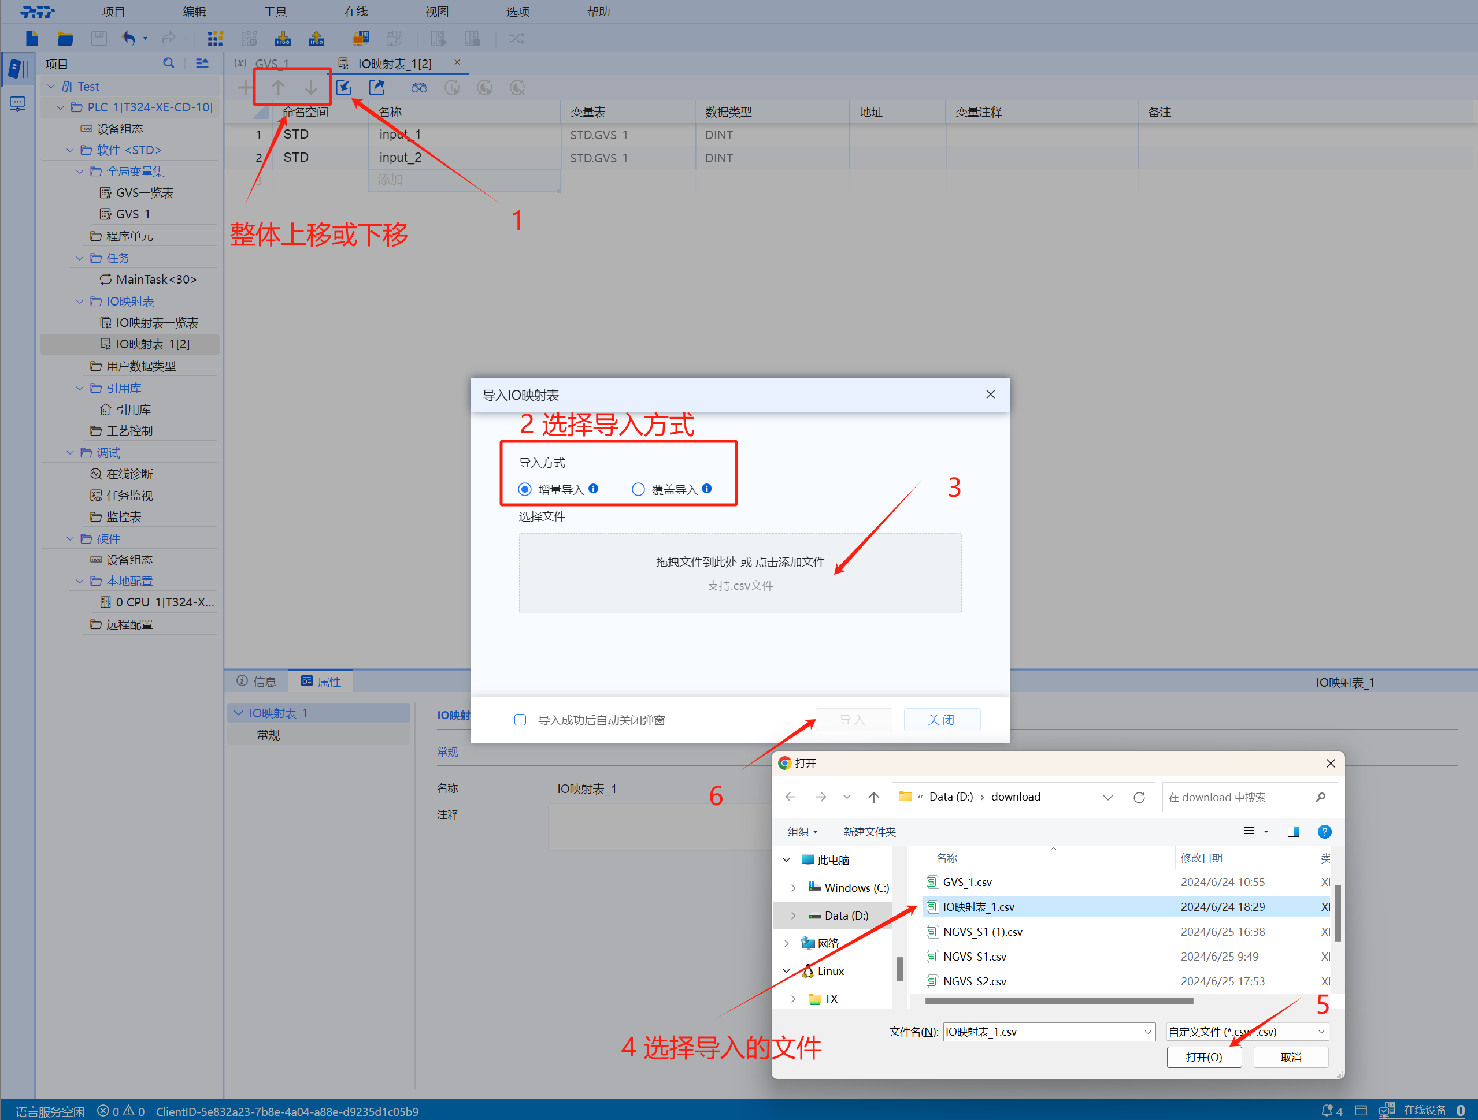
Task: Expand the Windows (C:) drive node
Action: point(793,888)
